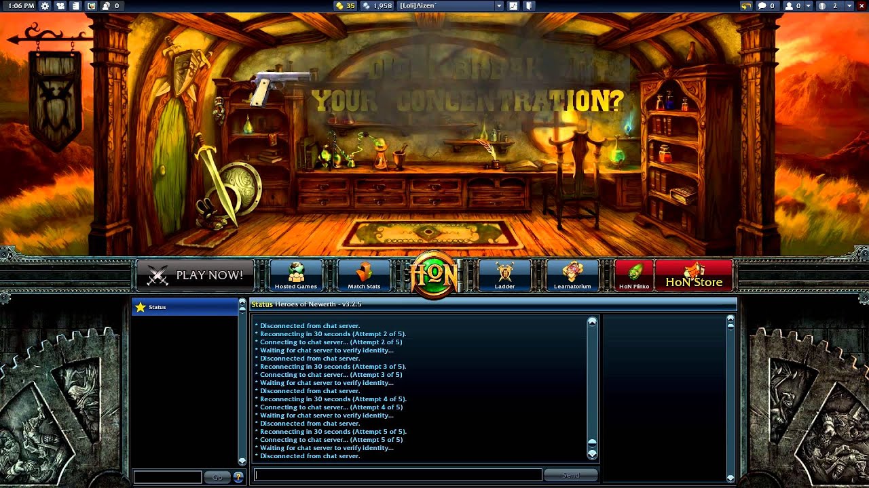Select the Status channel with star icon
869x488 pixels.
pyautogui.click(x=185, y=307)
